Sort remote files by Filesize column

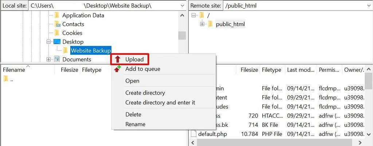(249, 70)
